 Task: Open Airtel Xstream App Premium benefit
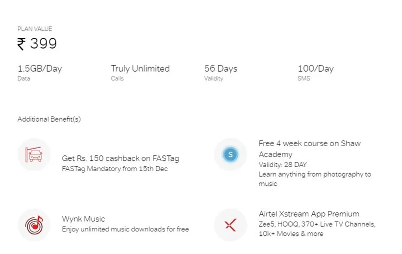click(309, 214)
